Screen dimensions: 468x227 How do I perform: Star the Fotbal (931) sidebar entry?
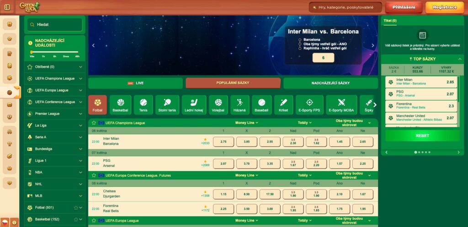pyautogui.click(x=76, y=207)
